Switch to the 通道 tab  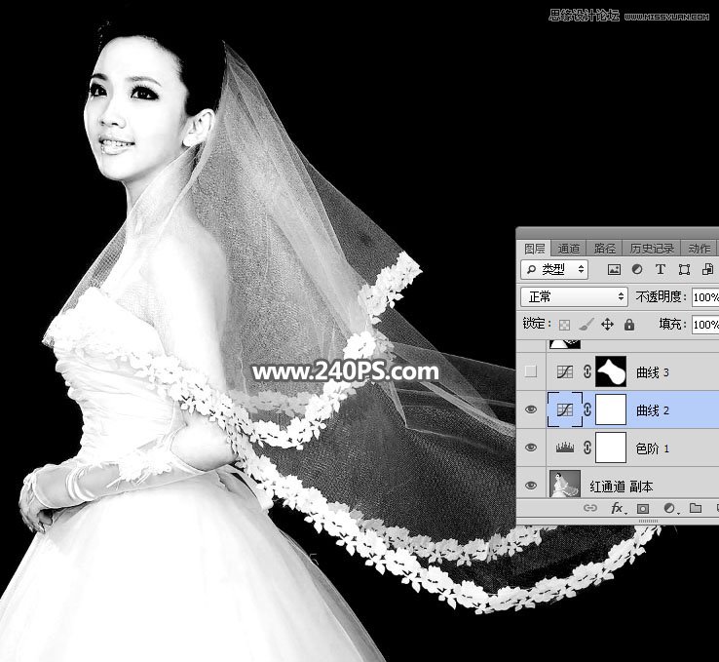(x=570, y=249)
